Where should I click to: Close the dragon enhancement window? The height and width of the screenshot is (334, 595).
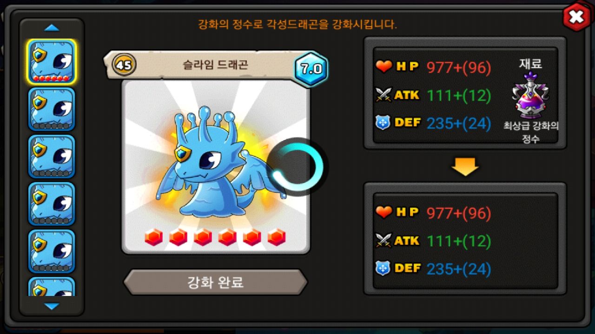coord(576,17)
